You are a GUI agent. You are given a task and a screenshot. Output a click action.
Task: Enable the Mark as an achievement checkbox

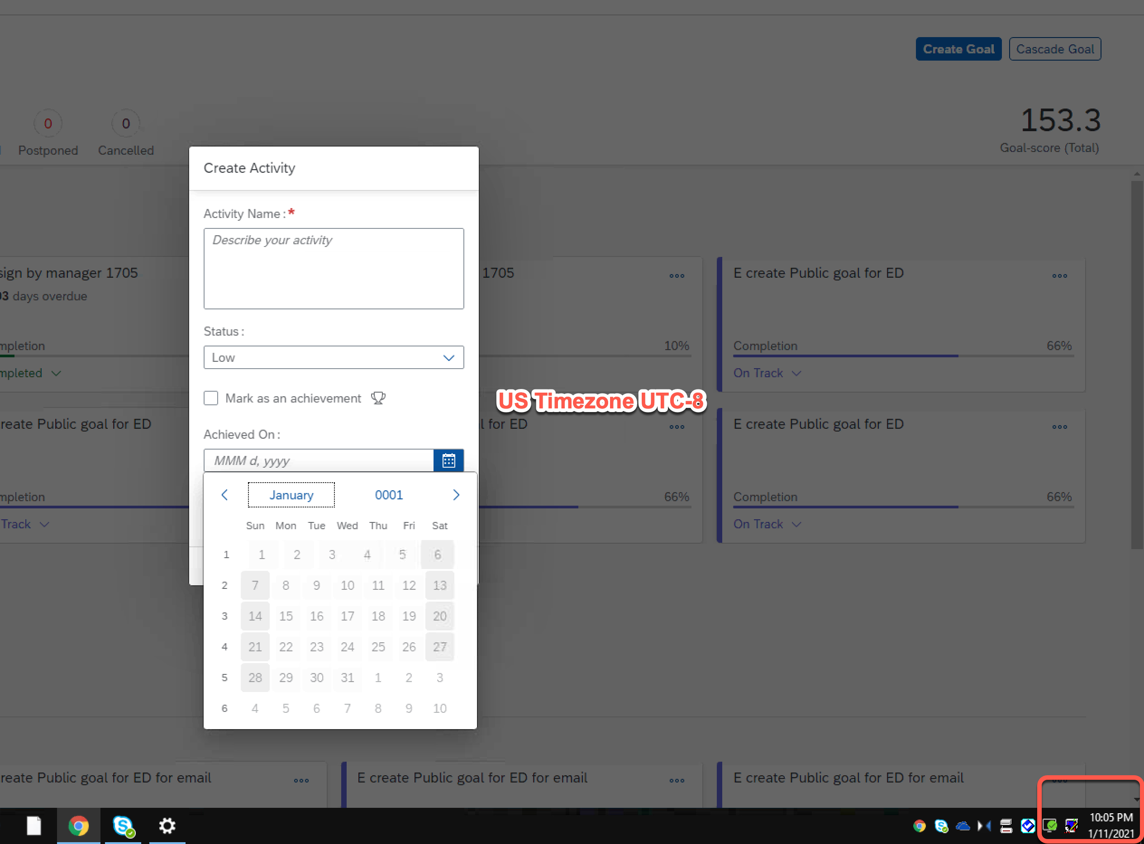(x=210, y=398)
